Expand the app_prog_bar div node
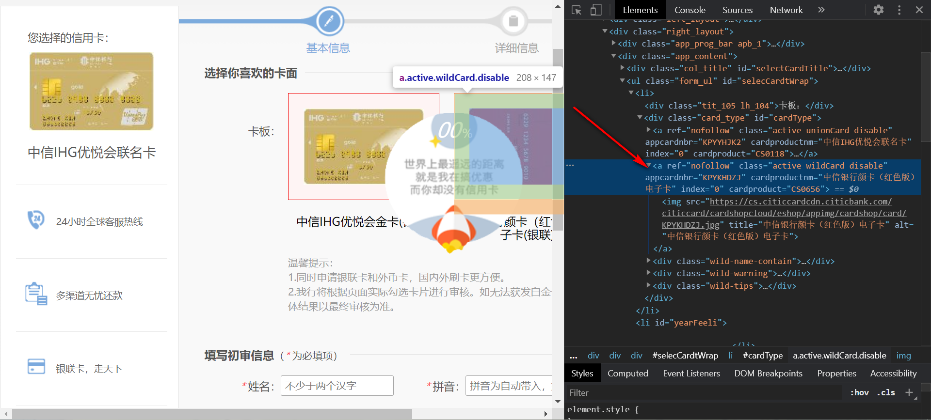The width and height of the screenshot is (931, 420). (x=613, y=43)
